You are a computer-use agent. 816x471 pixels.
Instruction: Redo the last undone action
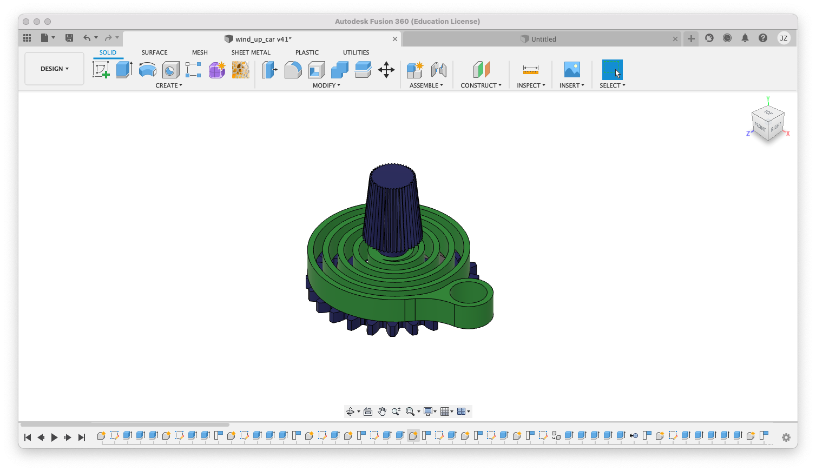pos(108,38)
